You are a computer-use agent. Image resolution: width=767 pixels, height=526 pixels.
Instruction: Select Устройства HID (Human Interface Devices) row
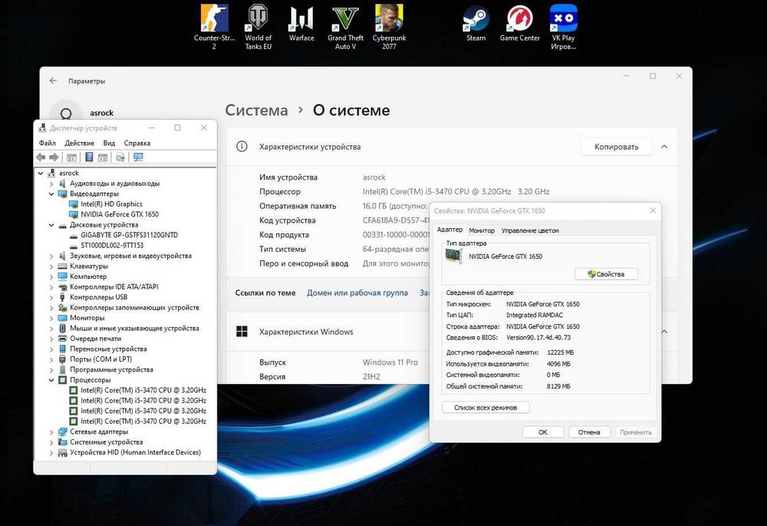coord(135,452)
